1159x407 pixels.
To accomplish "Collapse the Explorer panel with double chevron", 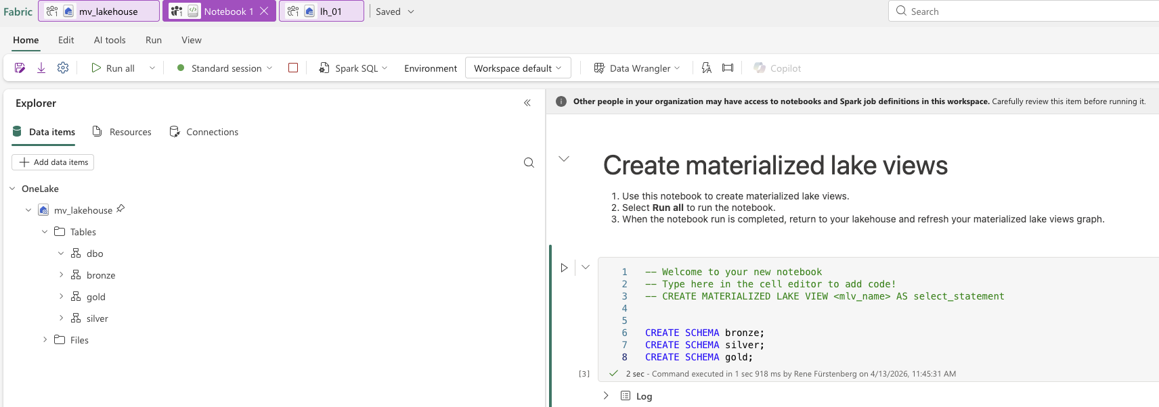I will click(527, 103).
